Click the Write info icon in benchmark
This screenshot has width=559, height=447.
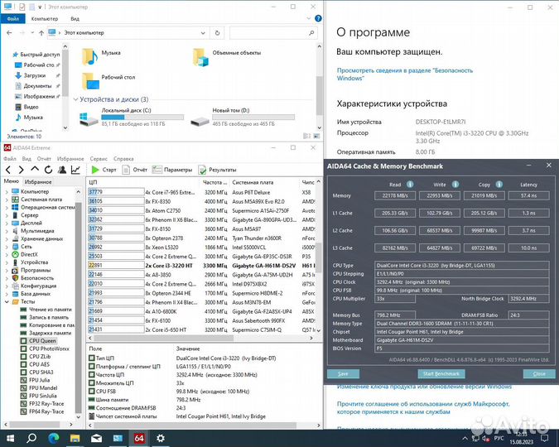tap(455, 185)
